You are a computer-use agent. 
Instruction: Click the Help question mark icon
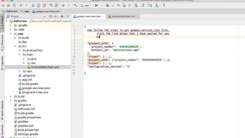click(x=163, y=5)
